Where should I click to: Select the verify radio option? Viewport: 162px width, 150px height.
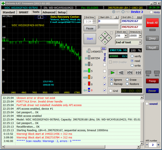[x=132, y=56]
